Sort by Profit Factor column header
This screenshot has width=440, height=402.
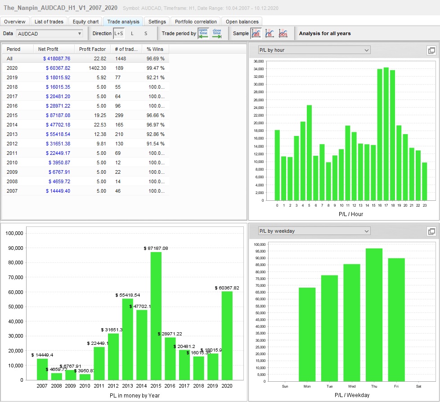(x=92, y=49)
